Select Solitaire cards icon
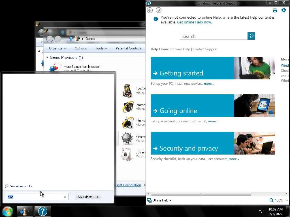Viewport: 290px width, 217px height. coord(127,154)
